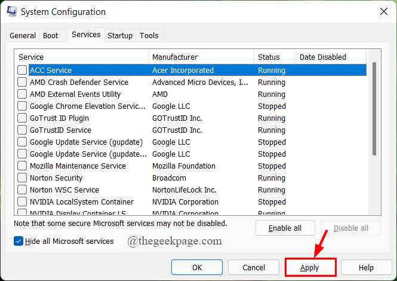Select the ACC Service row name
The height and width of the screenshot is (281, 397).
click(x=51, y=71)
